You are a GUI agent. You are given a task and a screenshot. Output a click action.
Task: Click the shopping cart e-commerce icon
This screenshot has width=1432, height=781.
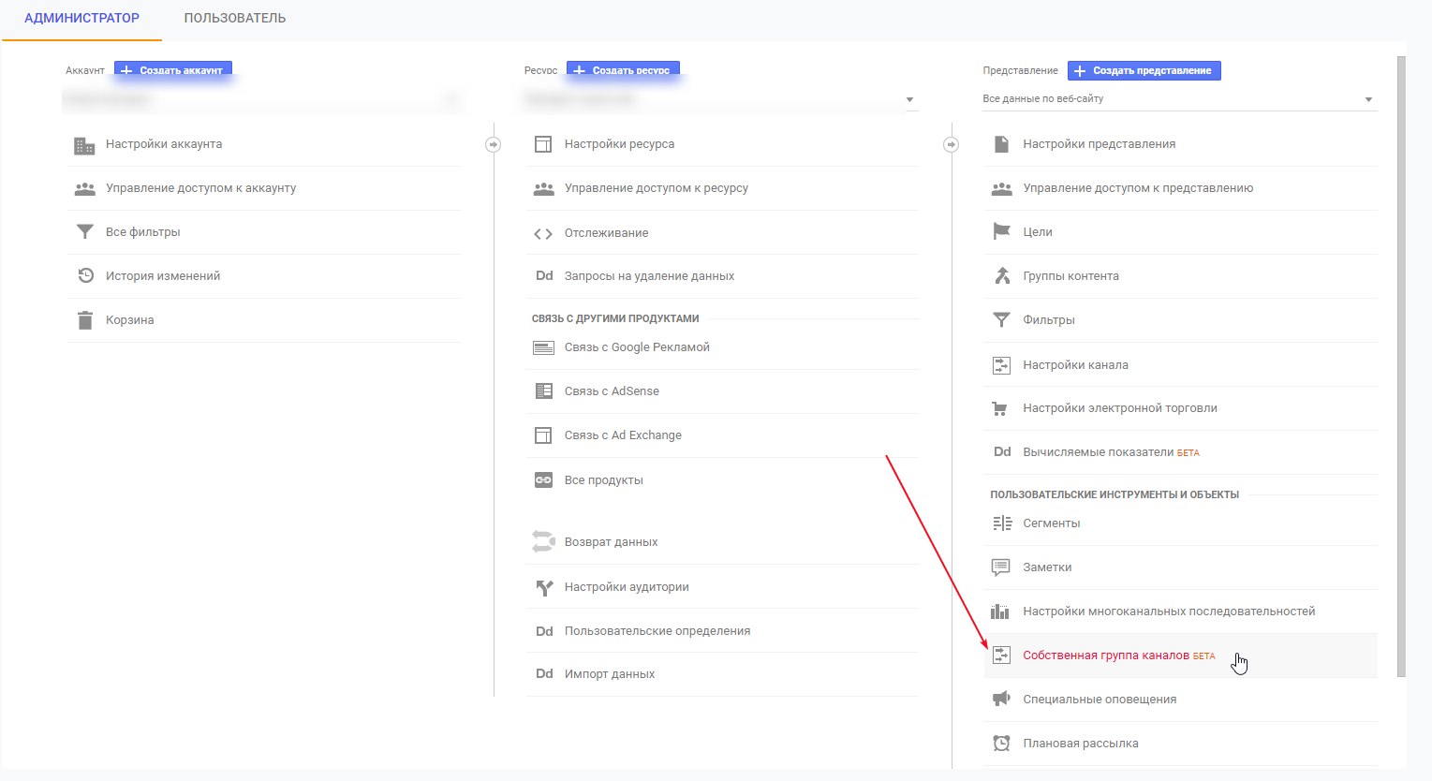(x=1001, y=408)
